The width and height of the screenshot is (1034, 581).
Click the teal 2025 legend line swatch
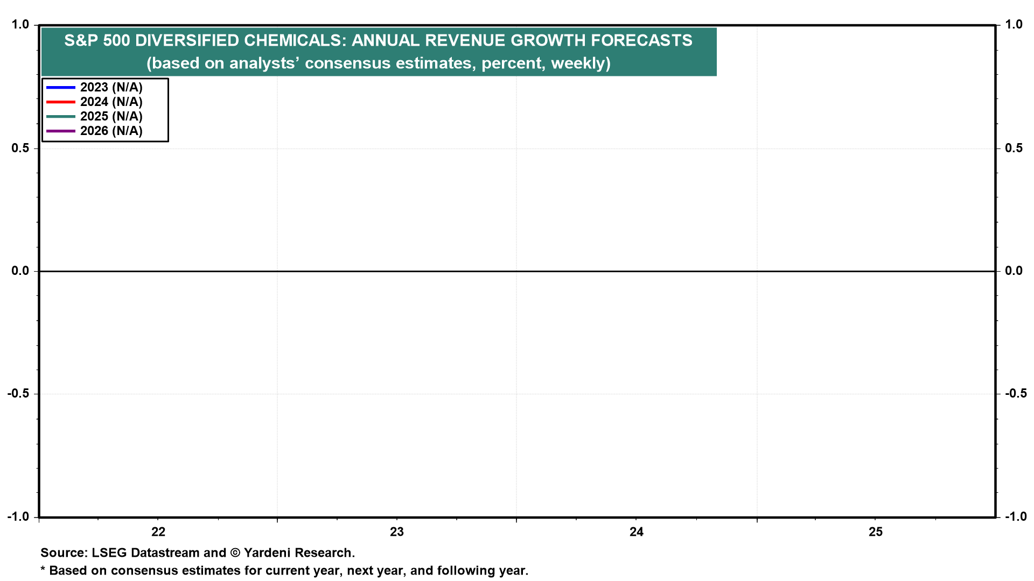point(61,116)
